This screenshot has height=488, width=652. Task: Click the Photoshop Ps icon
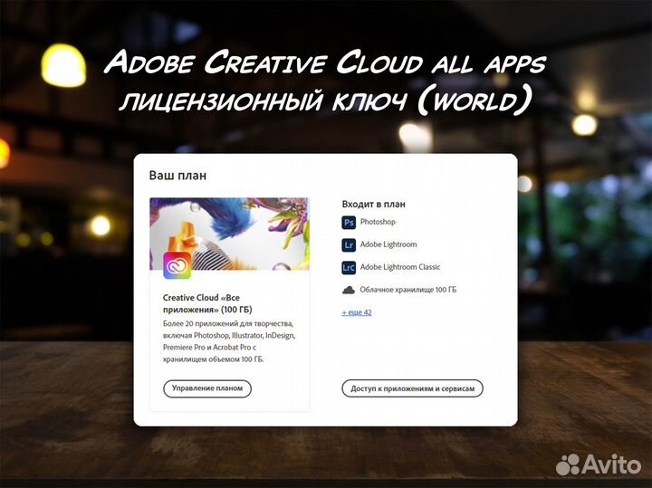[x=349, y=223]
